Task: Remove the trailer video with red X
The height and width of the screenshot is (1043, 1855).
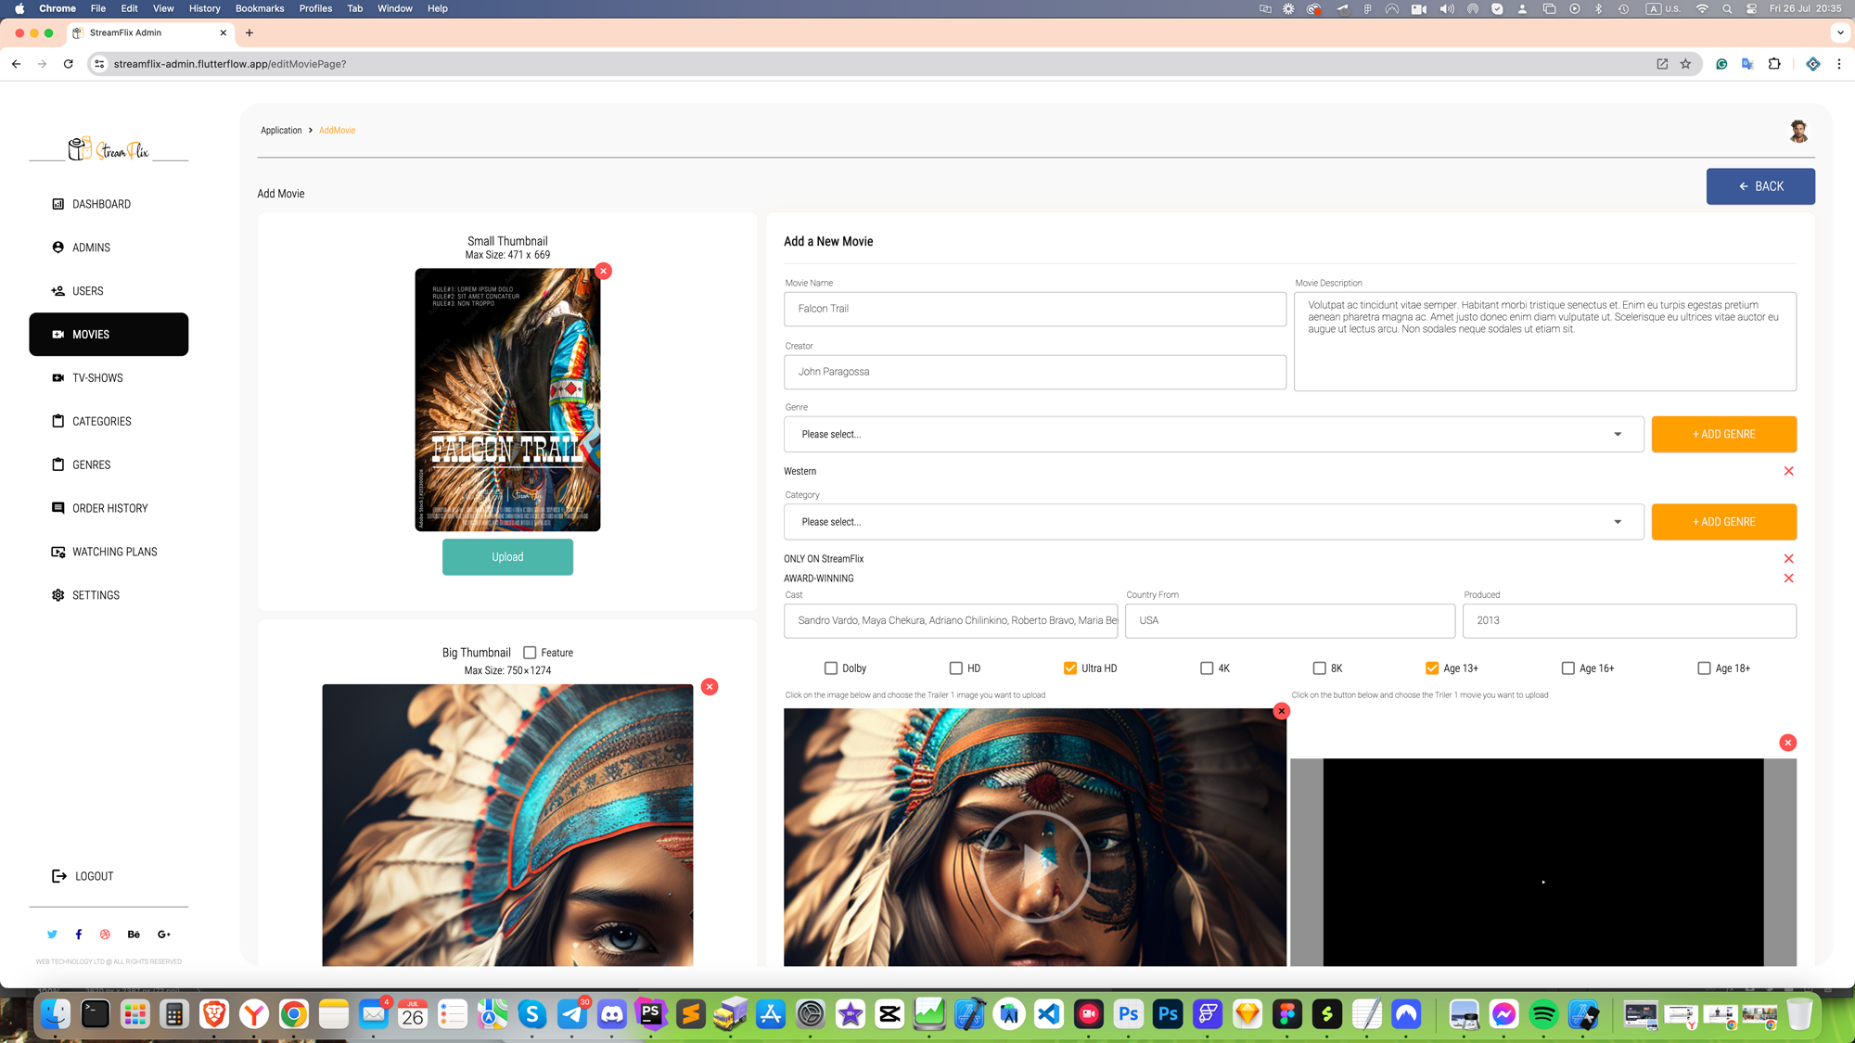Action: pyautogui.click(x=1787, y=743)
